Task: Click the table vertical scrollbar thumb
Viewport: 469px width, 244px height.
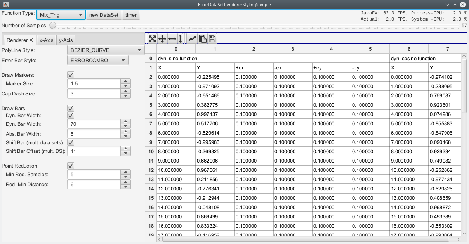Action: (464, 86)
